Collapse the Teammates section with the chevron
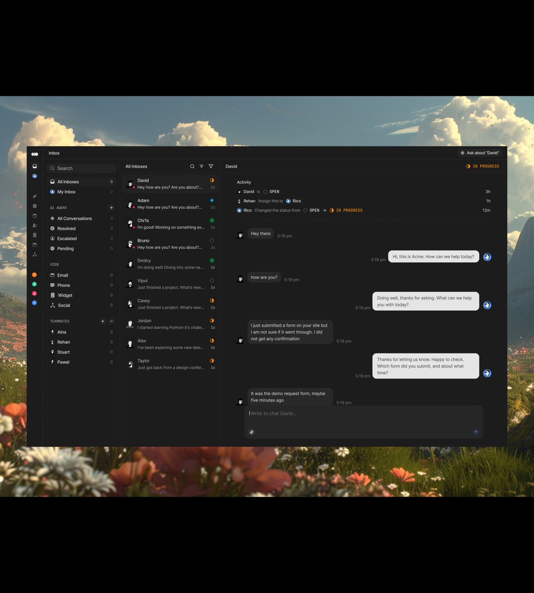The width and height of the screenshot is (534, 593). coord(111,321)
